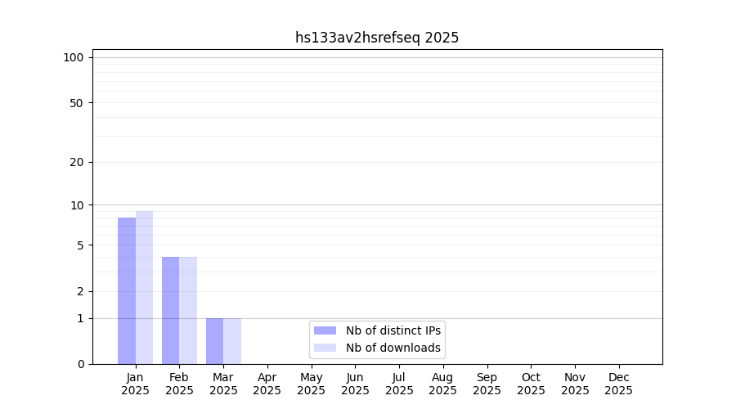Image resolution: width=736 pixels, height=409 pixels.
Task: Click the dark Mar 2025 distinct IPs bar
Action: (214, 340)
